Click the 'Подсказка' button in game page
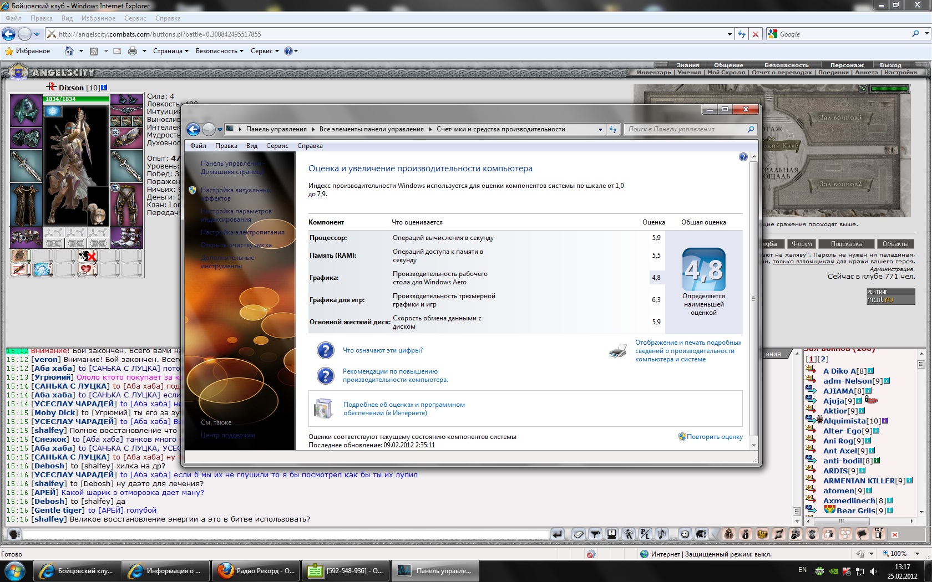932x582 pixels. pos(847,244)
